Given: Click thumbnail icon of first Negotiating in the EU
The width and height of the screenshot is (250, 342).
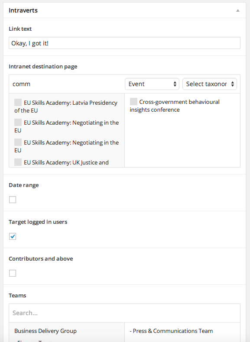Looking at the screenshot, I should coord(18,123).
